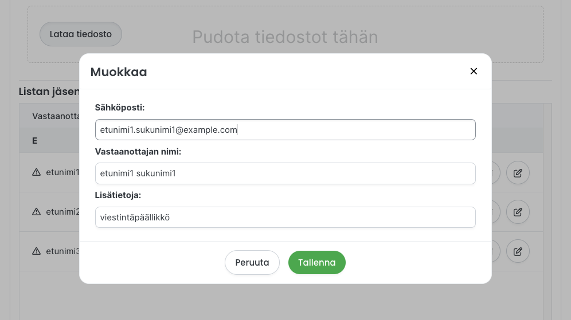Close the Muokkaa dialog with X
The image size is (571, 320).
474,72
